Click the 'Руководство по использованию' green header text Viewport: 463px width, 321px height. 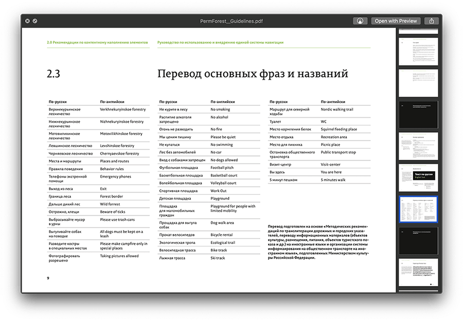(x=220, y=43)
